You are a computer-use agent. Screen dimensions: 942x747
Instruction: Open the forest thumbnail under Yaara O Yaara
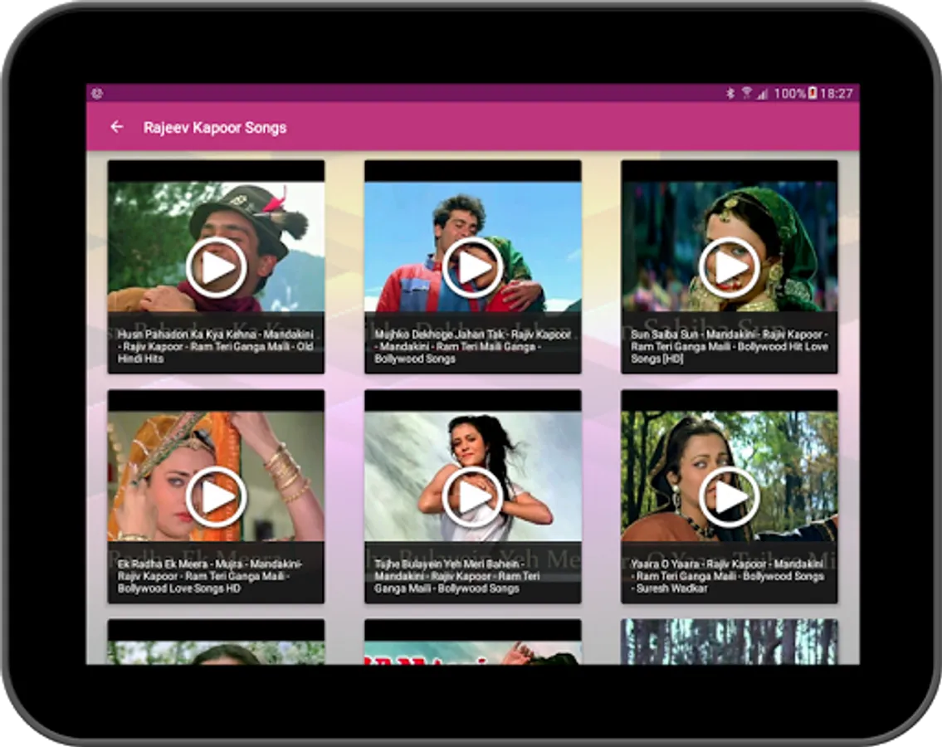[730, 642]
